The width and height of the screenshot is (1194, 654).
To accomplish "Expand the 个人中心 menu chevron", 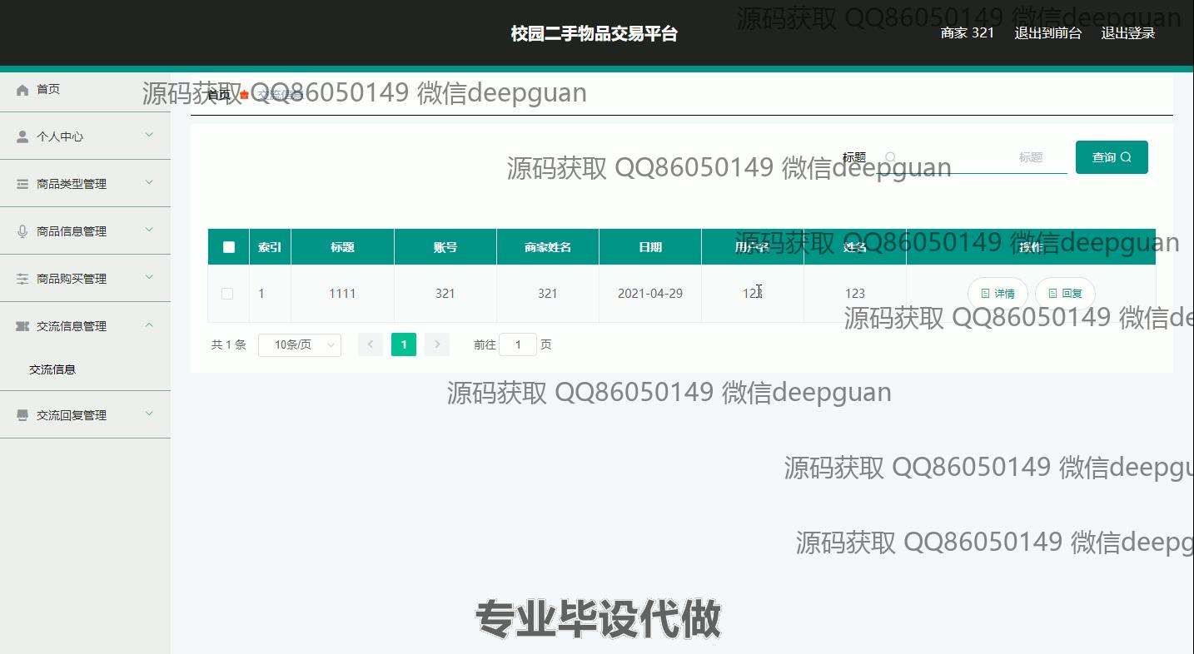I will 149,135.
